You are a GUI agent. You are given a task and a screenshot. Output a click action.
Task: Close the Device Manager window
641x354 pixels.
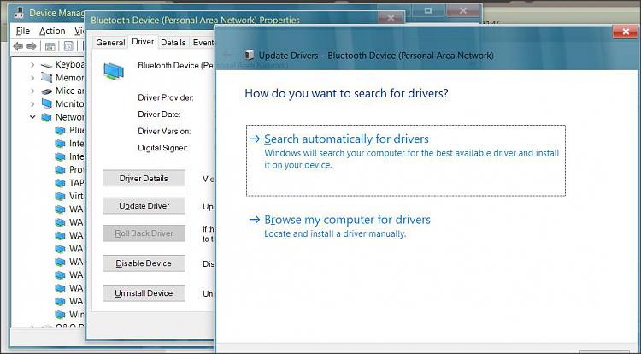pyautogui.click(x=462, y=10)
